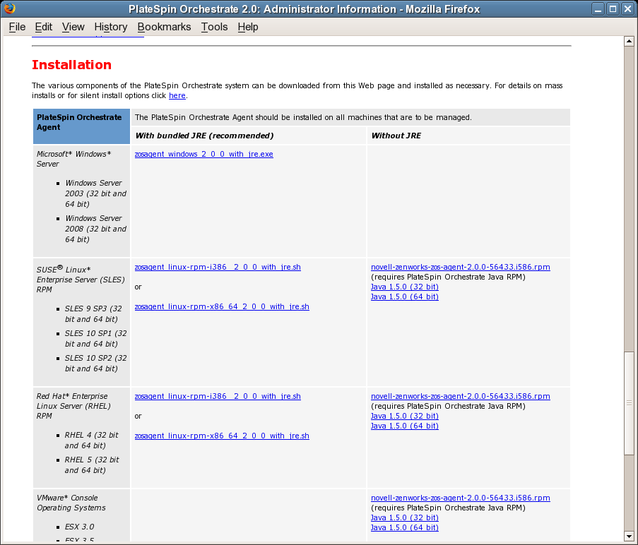Screen dimensions: 638x545
Task: Open VMware row Java 1.5.0 (64 bit) link
Action: coord(404,527)
